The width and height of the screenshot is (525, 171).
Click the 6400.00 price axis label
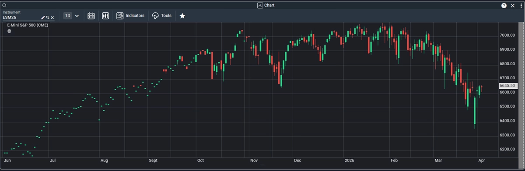point(507,121)
